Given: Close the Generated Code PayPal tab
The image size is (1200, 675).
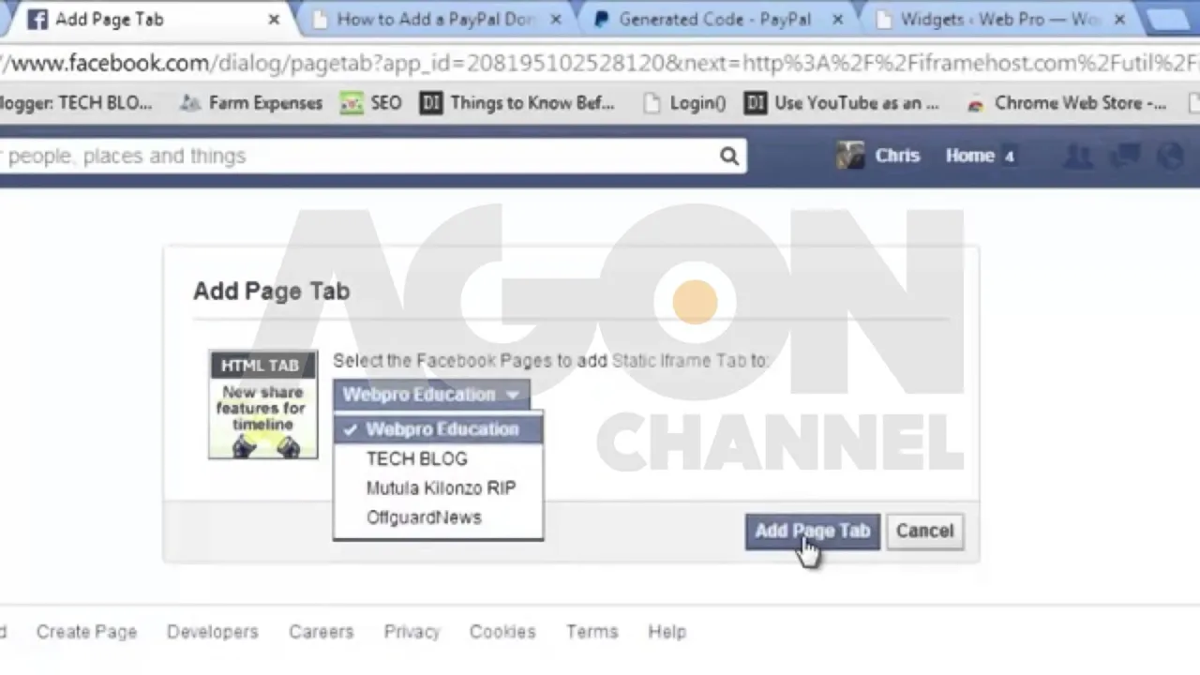Looking at the screenshot, I should point(838,19).
